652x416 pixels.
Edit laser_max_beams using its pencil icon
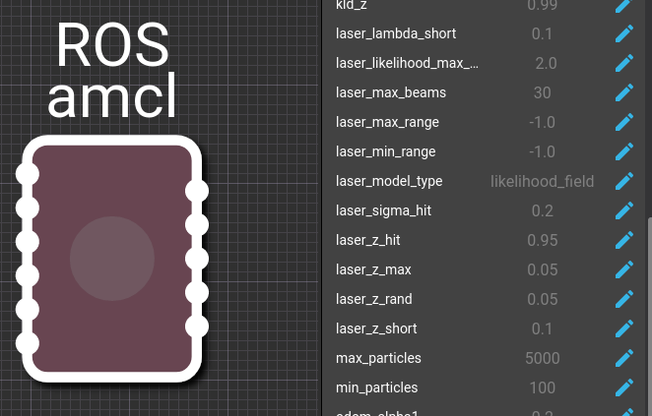tap(624, 92)
